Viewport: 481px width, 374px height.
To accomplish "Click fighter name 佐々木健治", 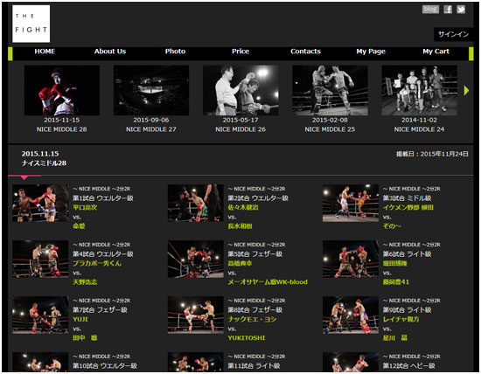I will (x=243, y=208).
